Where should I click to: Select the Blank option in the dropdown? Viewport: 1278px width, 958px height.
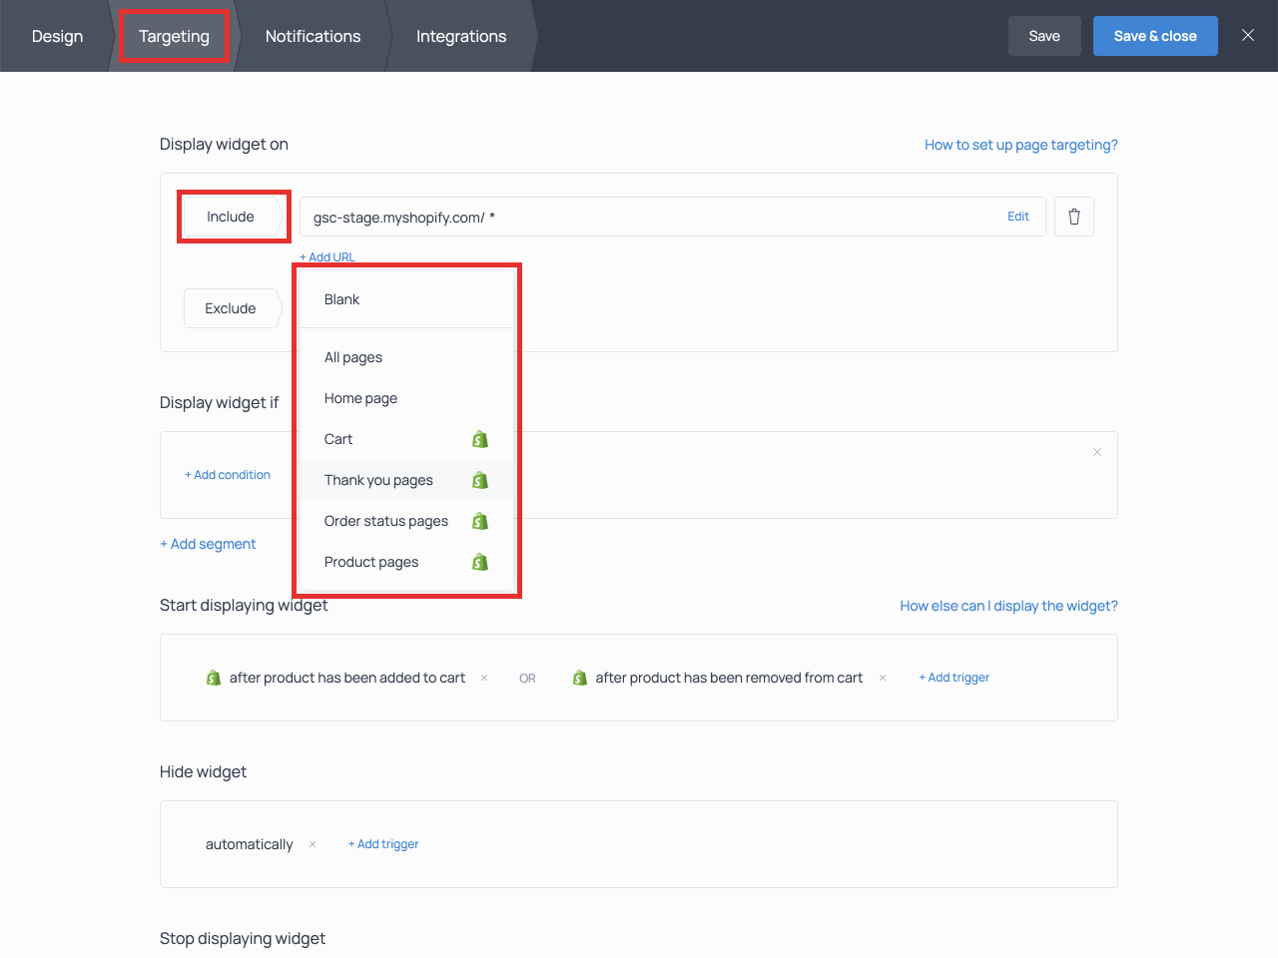coord(341,298)
